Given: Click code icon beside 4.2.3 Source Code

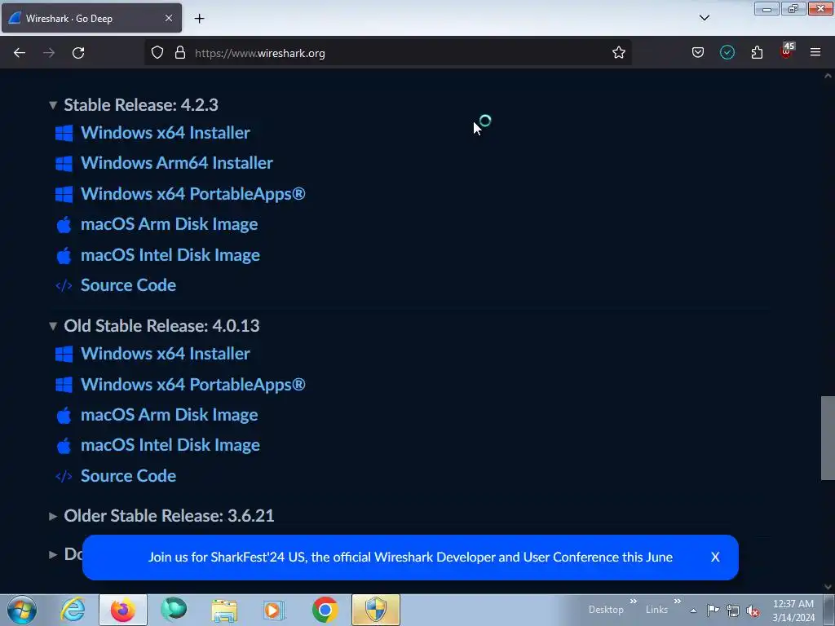Looking at the screenshot, I should 64,286.
